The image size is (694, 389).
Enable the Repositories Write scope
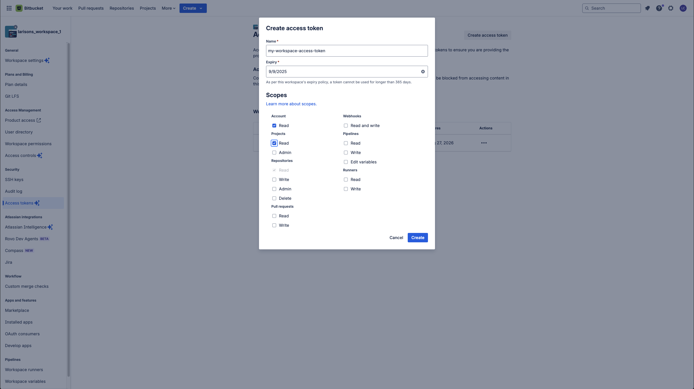pyautogui.click(x=274, y=179)
